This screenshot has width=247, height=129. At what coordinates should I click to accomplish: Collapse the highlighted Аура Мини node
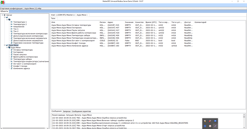[5, 45]
